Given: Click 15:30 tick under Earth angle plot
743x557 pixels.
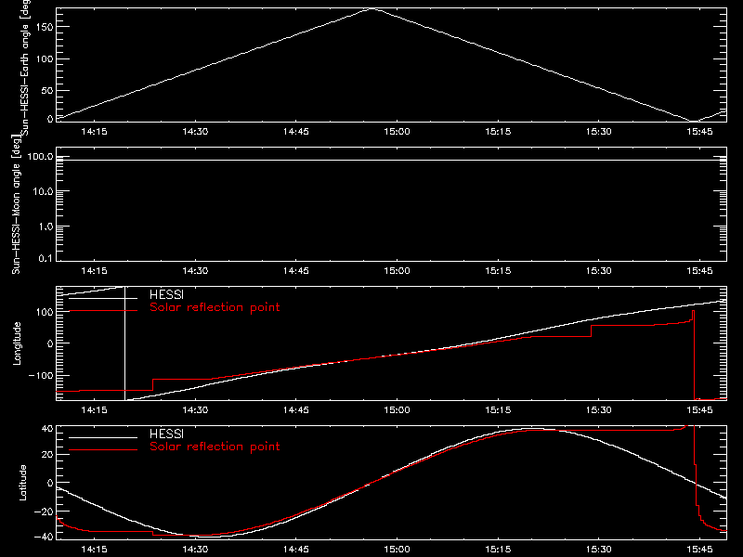Looking at the screenshot, I should point(599,132).
